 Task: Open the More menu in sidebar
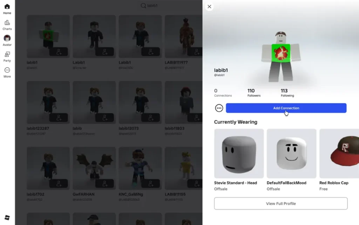click(7, 73)
